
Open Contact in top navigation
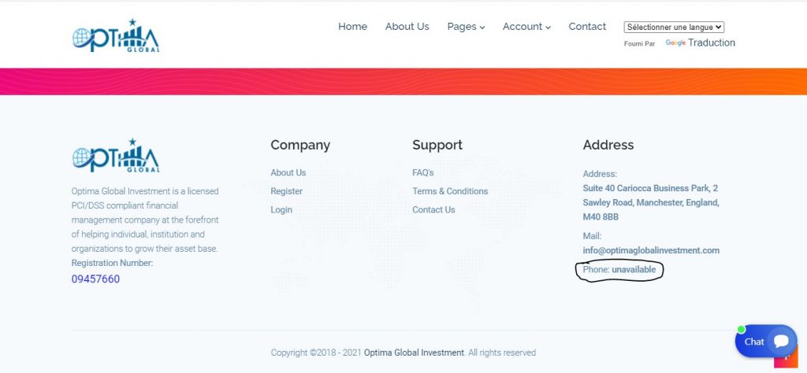587,27
